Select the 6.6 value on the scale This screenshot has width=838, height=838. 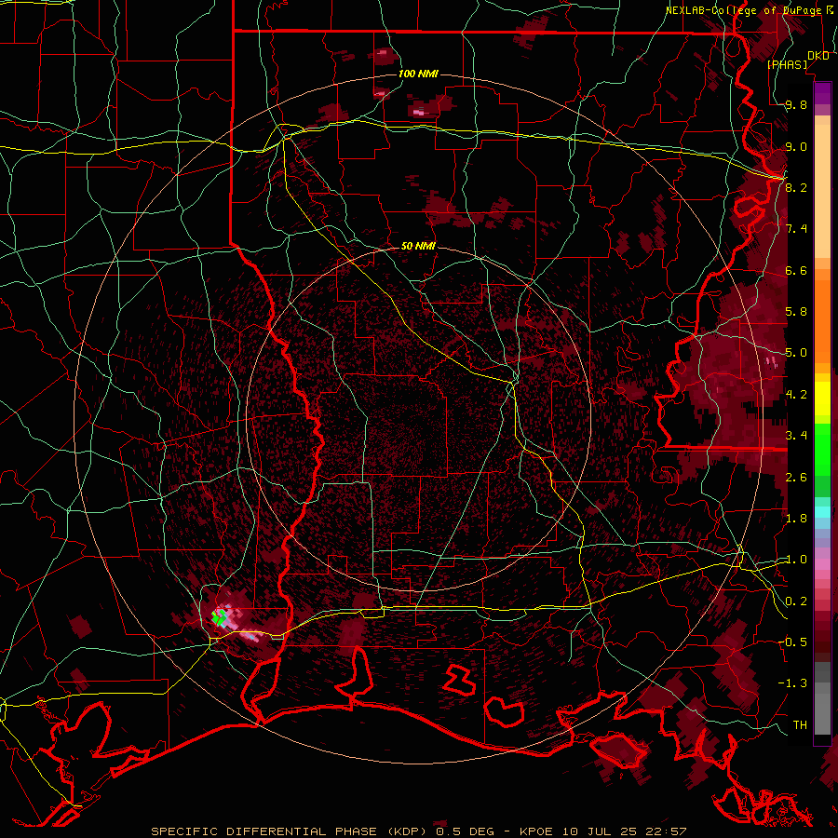click(796, 270)
